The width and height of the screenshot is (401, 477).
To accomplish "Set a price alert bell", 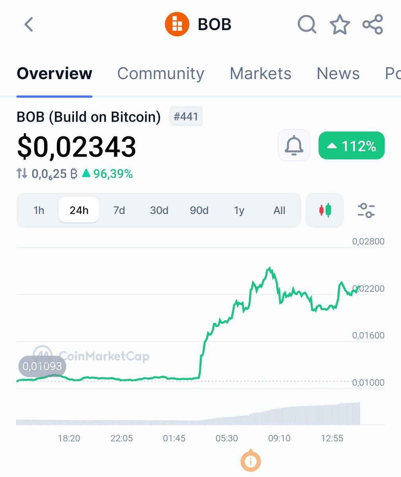I will pyautogui.click(x=294, y=145).
